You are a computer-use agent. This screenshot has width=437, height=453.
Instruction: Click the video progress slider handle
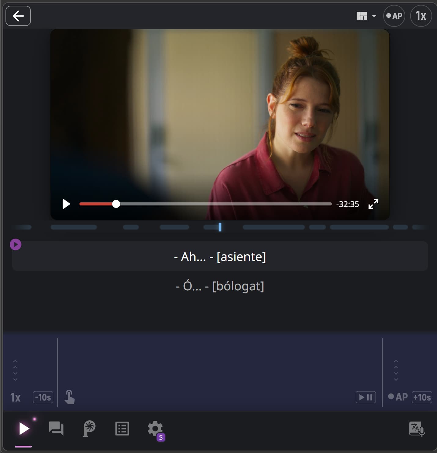(x=116, y=204)
